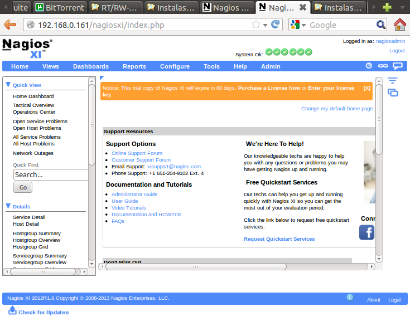Screen dimensions: 410x321
Task: Click the browser home icon
Action: pos(399,25)
